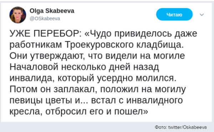Click the phrase певицы цветы
Image resolution: width=214 pixels, height=132 pixels.
click(41, 101)
